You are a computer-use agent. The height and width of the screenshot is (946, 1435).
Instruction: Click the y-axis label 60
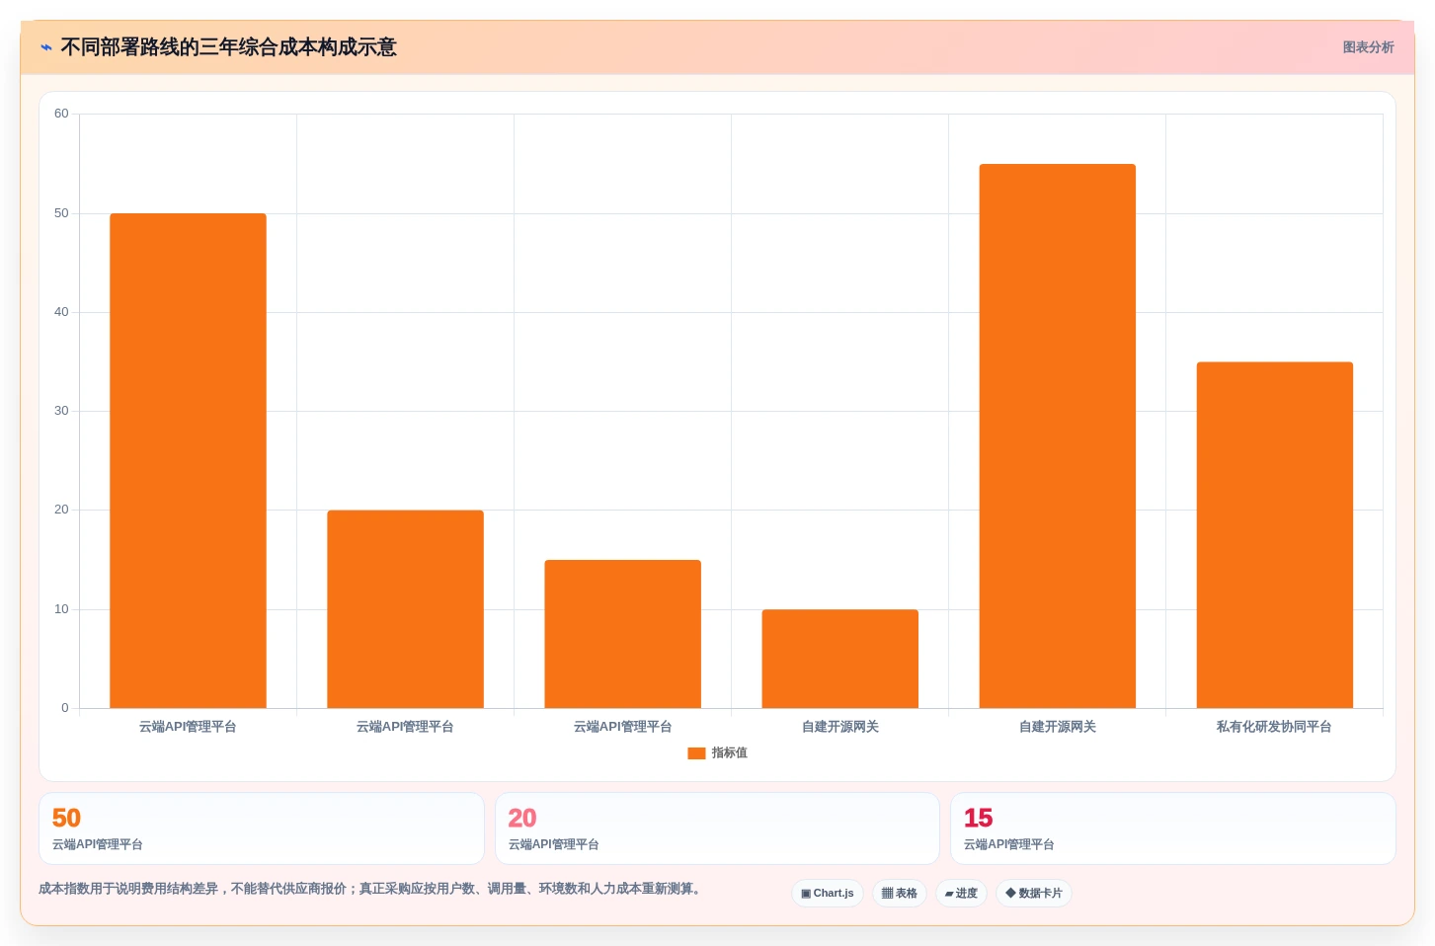point(61,114)
